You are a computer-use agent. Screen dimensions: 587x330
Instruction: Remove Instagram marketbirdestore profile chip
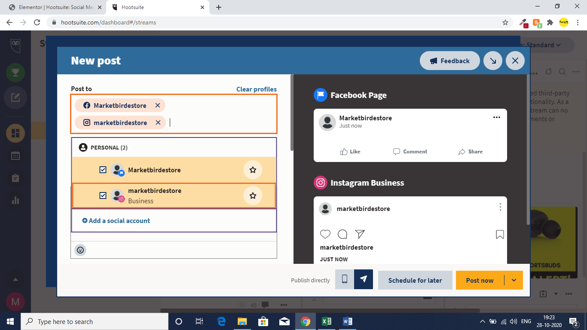[158, 122]
